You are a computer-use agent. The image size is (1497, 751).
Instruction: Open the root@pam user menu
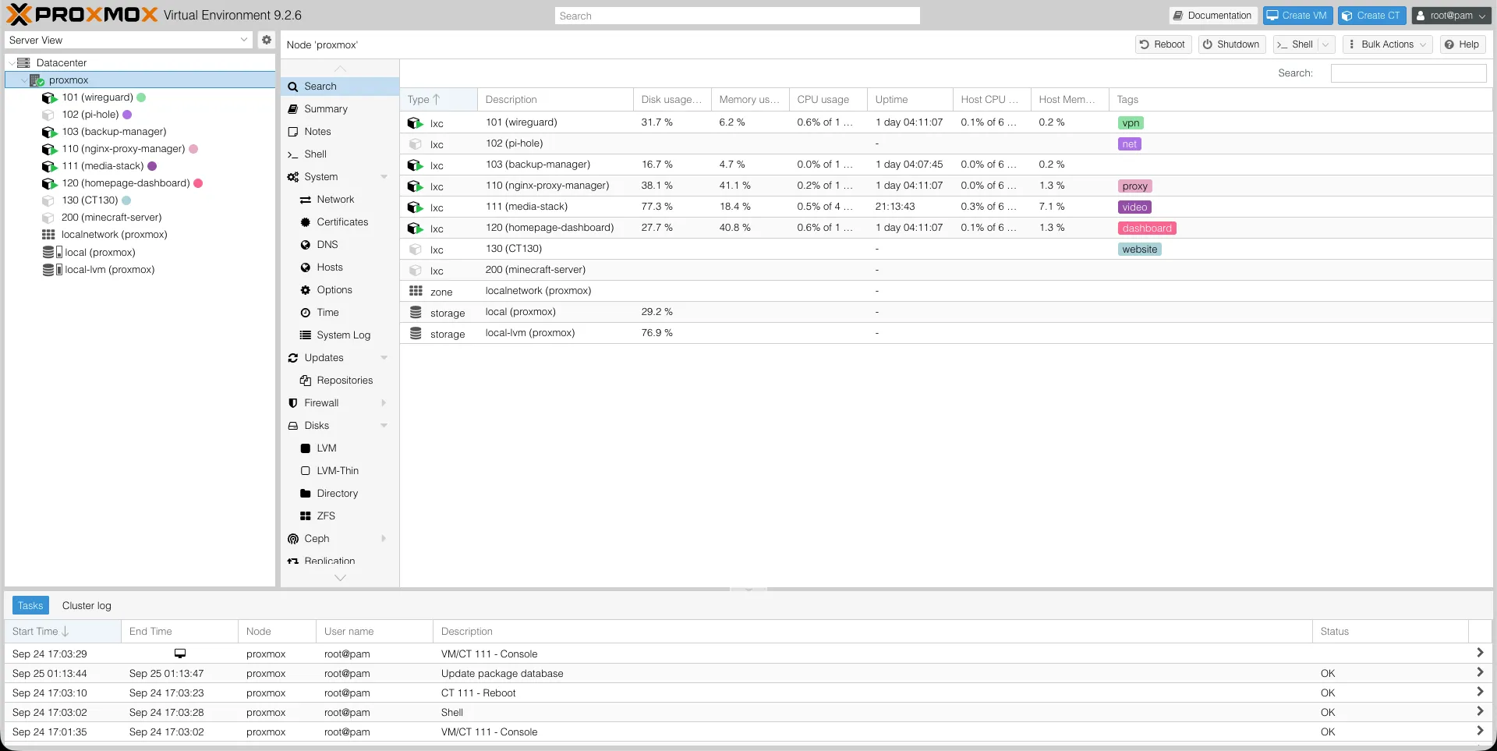[1451, 16]
